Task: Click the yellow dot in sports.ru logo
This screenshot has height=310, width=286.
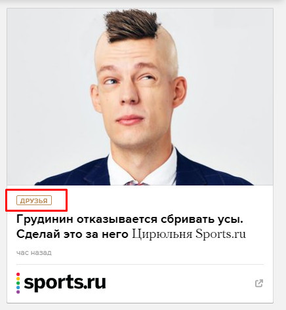Action: click(18, 279)
